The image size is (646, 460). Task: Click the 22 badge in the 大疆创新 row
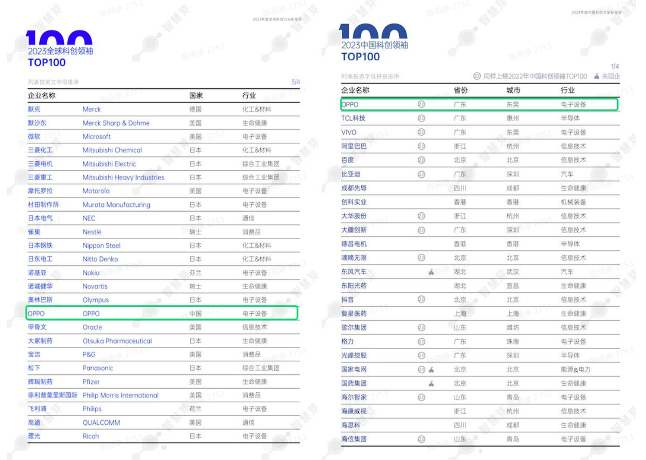[421, 230]
